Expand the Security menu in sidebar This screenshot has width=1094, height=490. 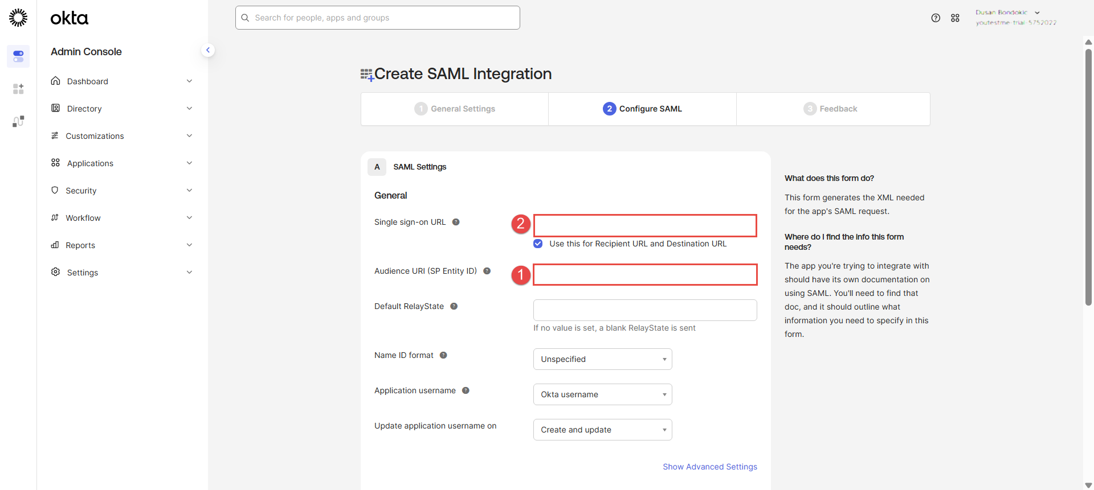[121, 191]
